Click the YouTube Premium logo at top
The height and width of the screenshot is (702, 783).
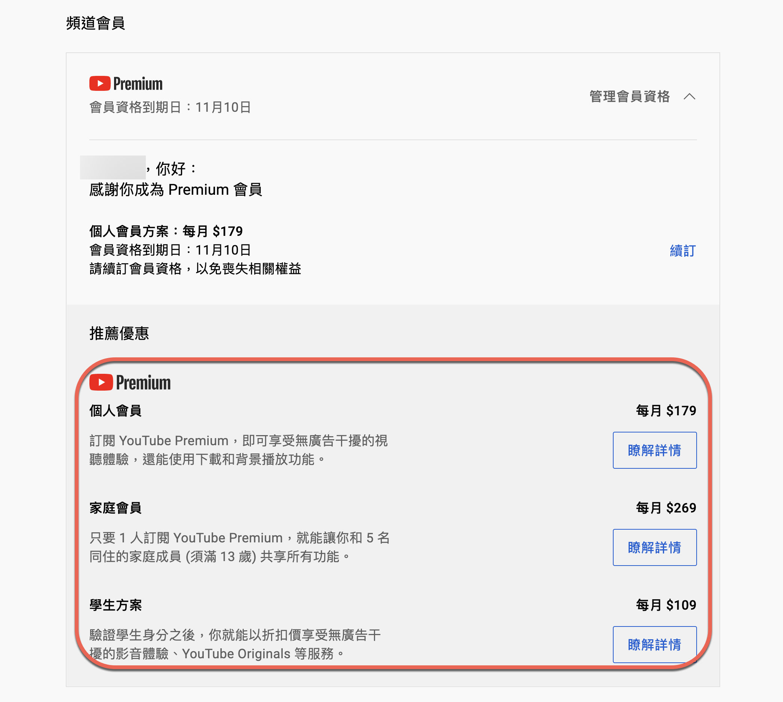tap(126, 83)
